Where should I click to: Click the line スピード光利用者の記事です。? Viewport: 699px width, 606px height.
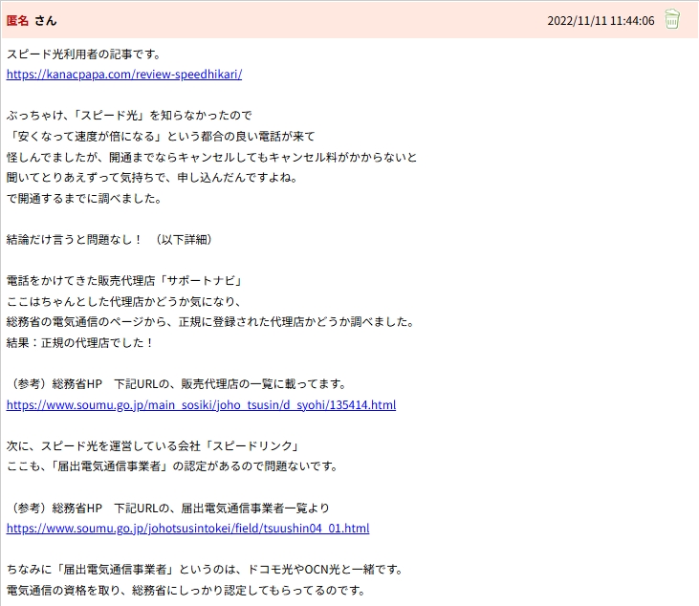point(84,54)
